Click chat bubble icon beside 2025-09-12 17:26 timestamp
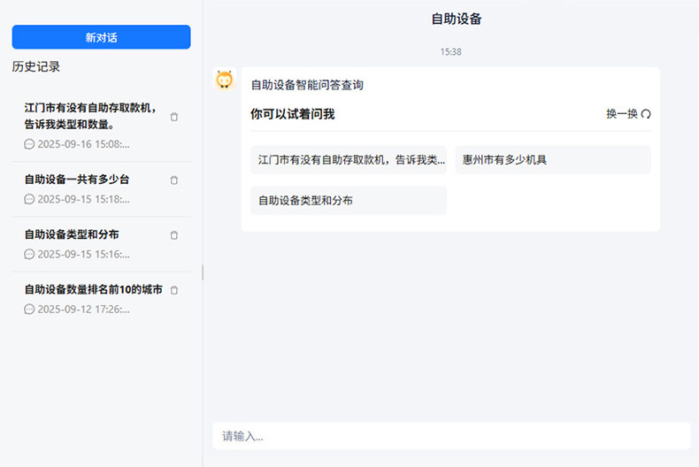Screen dimensions: 699x467 pos(29,309)
